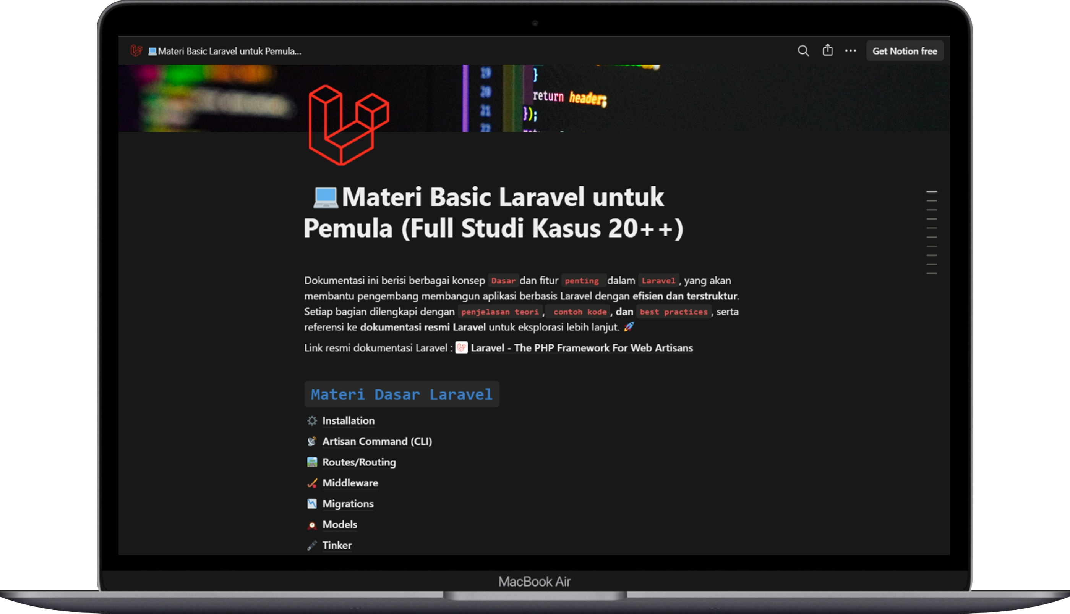Click the Middleware page icon

click(311, 483)
